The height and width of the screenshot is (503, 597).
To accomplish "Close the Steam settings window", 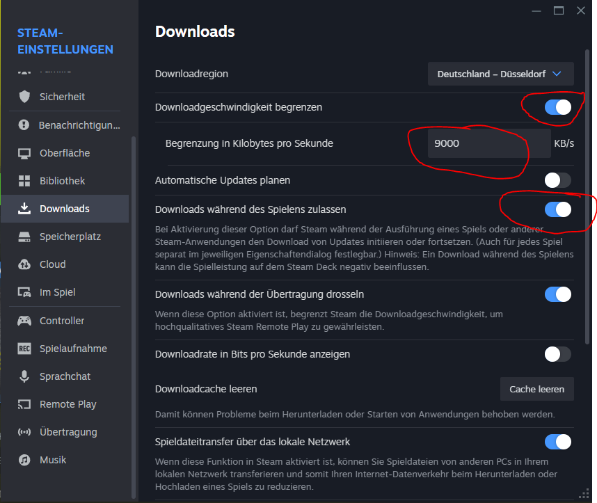I will (x=580, y=10).
